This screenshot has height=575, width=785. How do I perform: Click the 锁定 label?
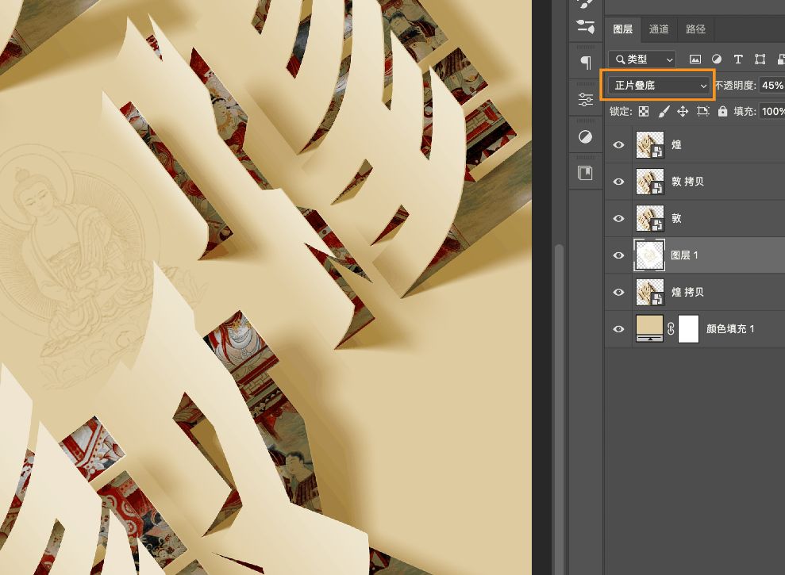(621, 111)
